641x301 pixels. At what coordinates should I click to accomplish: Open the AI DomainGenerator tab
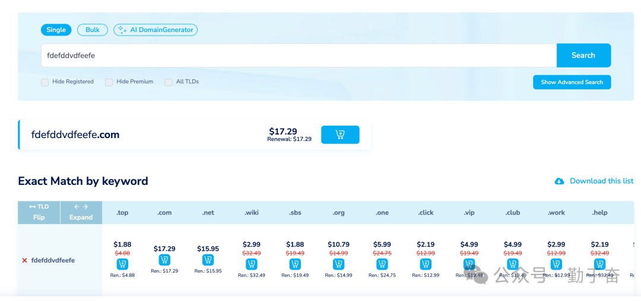[156, 30]
